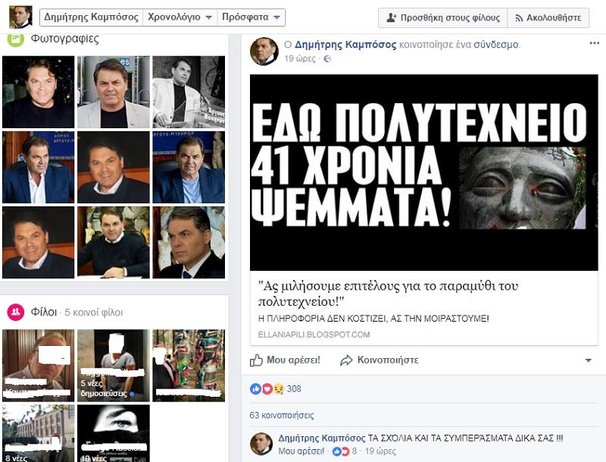The height and width of the screenshot is (462, 606).
Task: Open the post author's profile picture
Action: 264,52
